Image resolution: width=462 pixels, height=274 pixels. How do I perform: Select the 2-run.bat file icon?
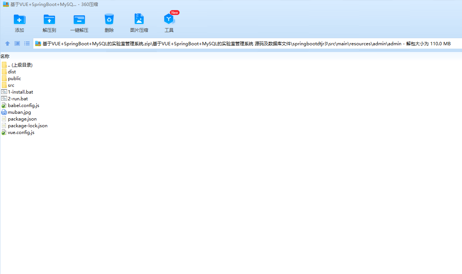click(4, 98)
